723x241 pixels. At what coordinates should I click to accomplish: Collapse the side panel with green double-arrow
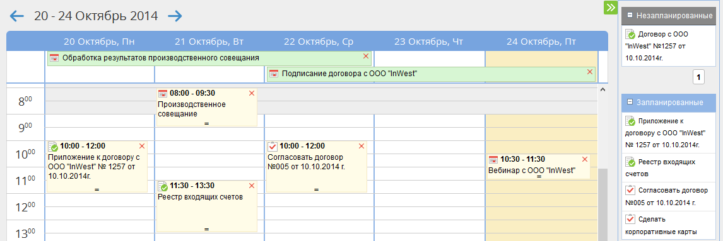tap(611, 8)
